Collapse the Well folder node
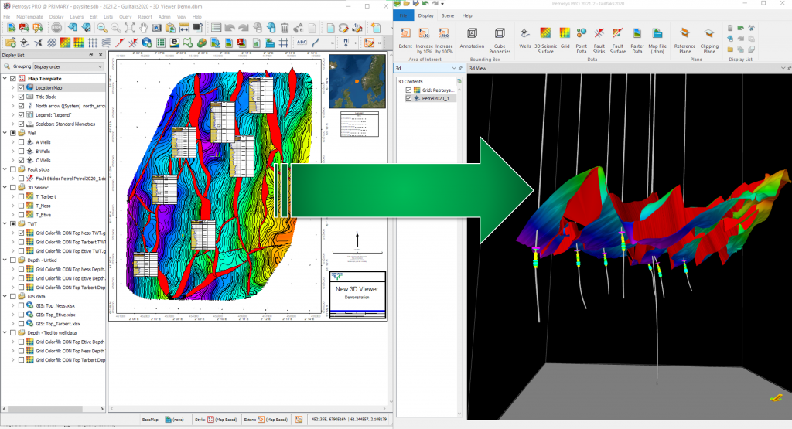The image size is (792, 429). tap(5, 133)
